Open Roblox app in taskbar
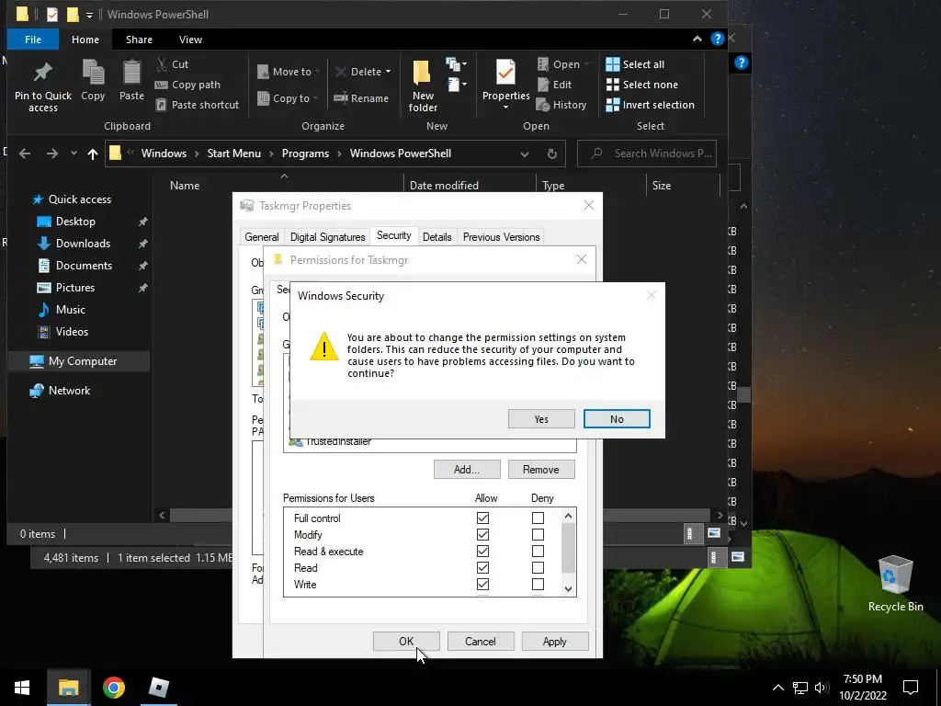 pos(158,688)
